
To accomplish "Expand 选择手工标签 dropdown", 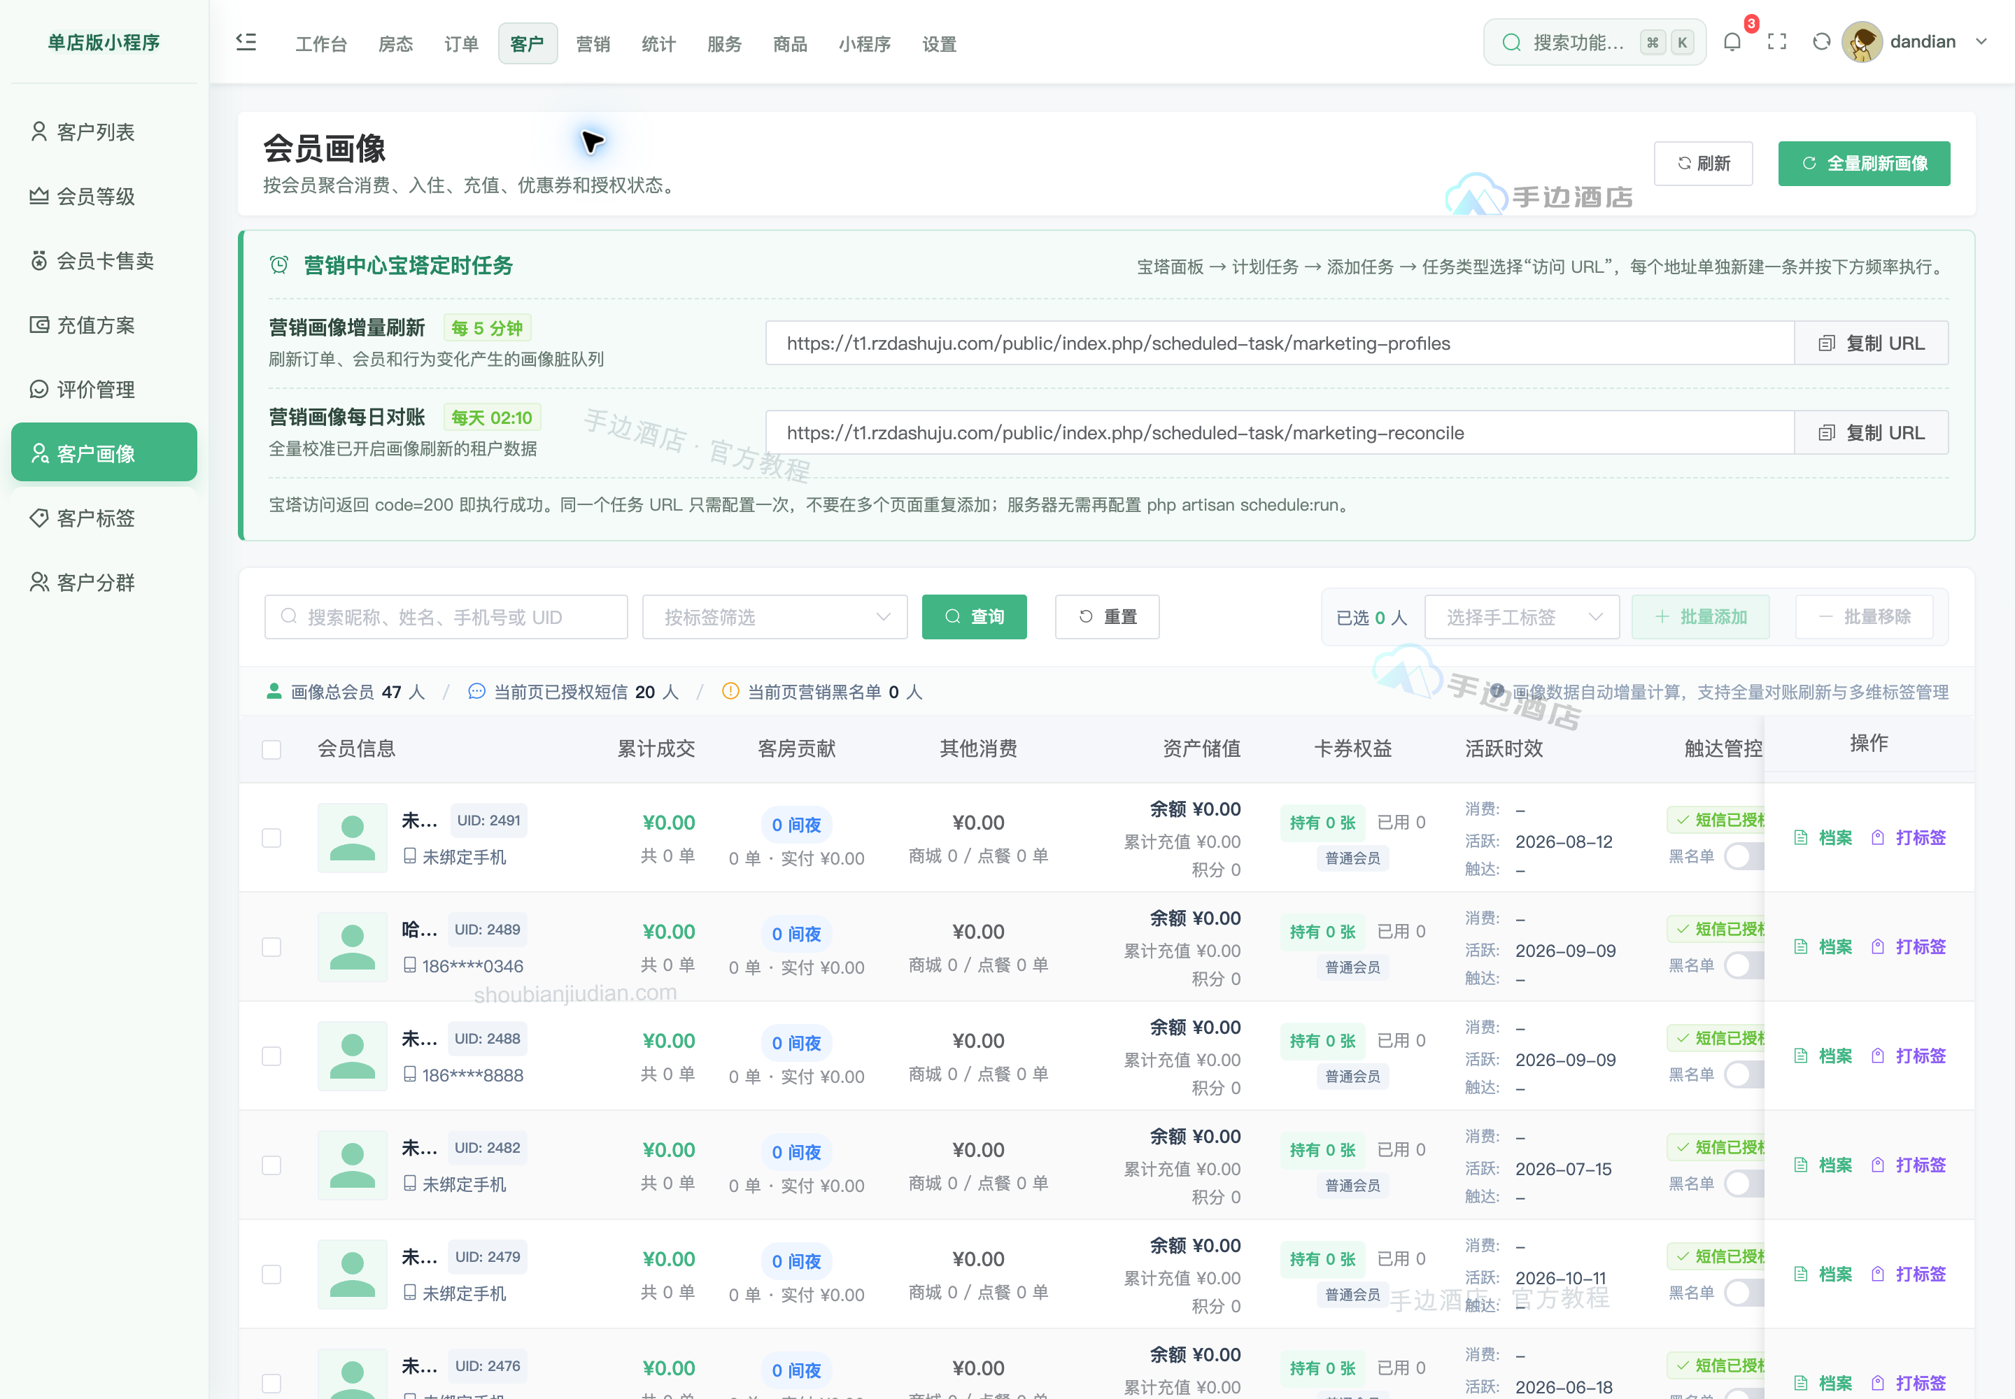I will click(1521, 617).
